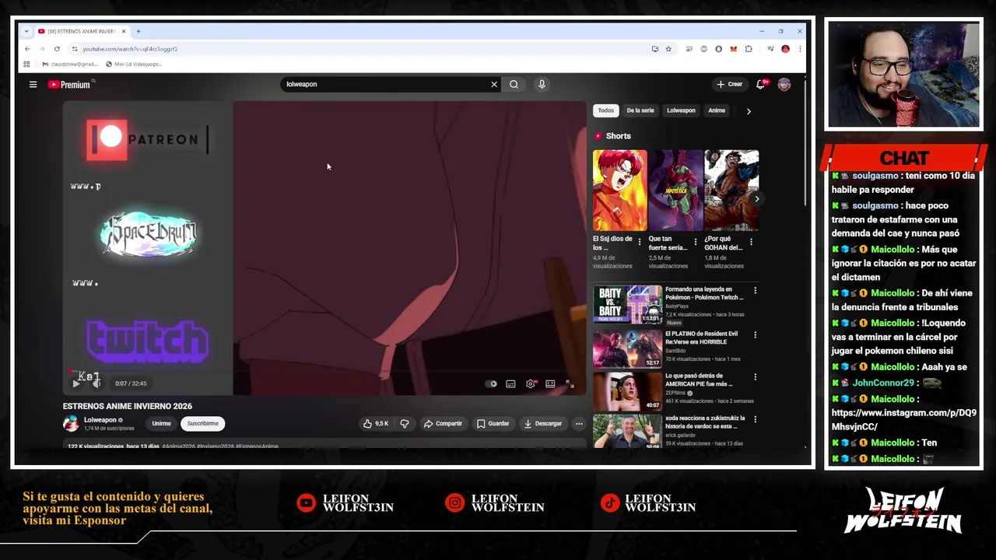Viewport: 996px width, 560px height.
Task: Open options for xoda reacciona video
Action: click(755, 418)
